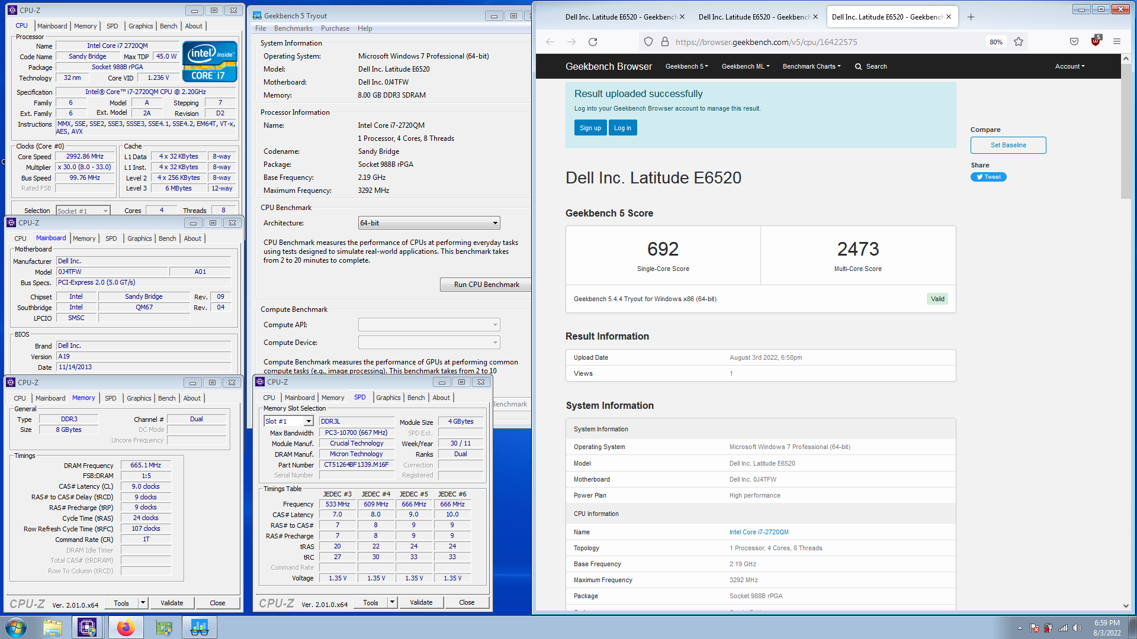This screenshot has height=639, width=1137.
Task: Open Benchmark Charts dropdown
Action: point(812,66)
